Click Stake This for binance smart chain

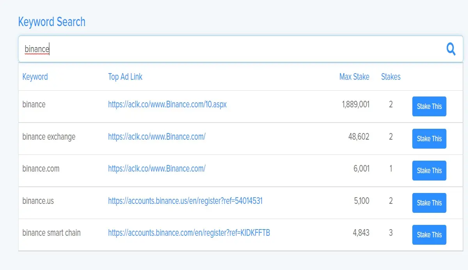tap(429, 235)
